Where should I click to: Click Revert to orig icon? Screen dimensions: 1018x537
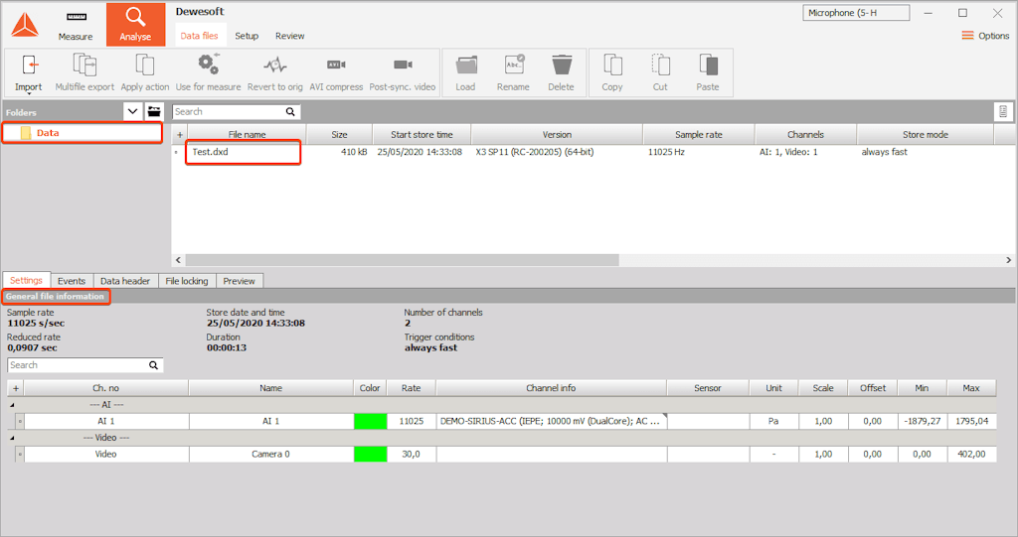(x=275, y=72)
